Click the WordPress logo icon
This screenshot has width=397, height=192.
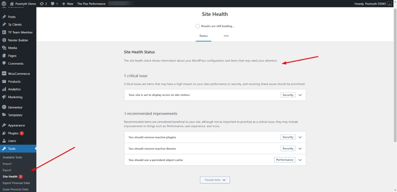(x=4, y=4)
